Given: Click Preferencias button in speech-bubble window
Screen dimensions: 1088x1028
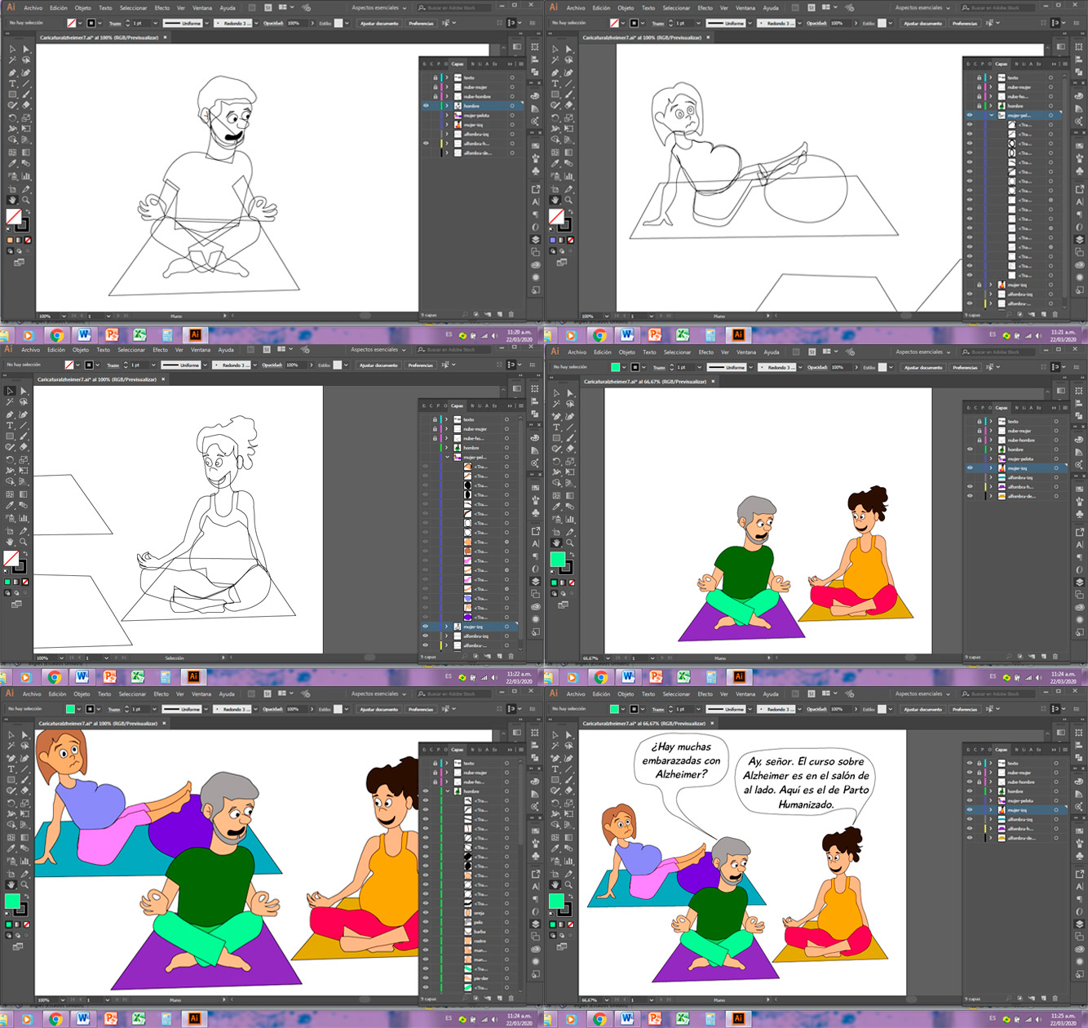Looking at the screenshot, I should pyautogui.click(x=964, y=710).
